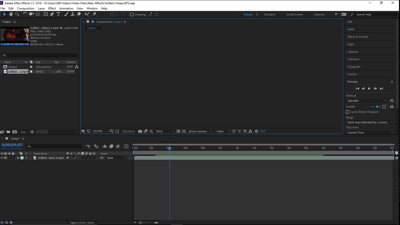Viewport: 400px width, 225px height.
Task: Open the Graph Editor in timeline
Action: 126,146
